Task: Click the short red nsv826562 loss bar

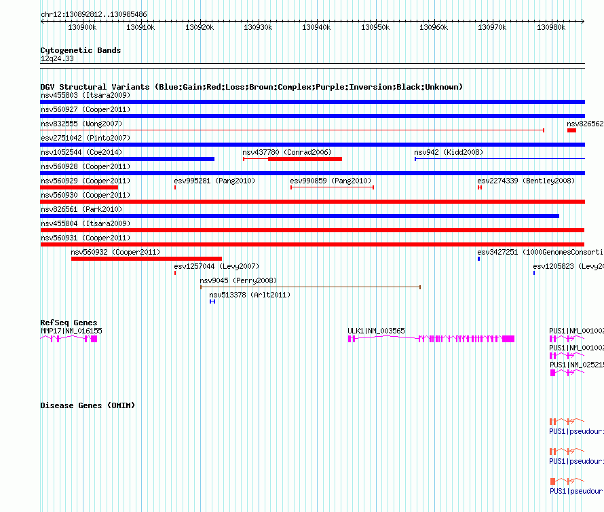Action: [x=571, y=130]
